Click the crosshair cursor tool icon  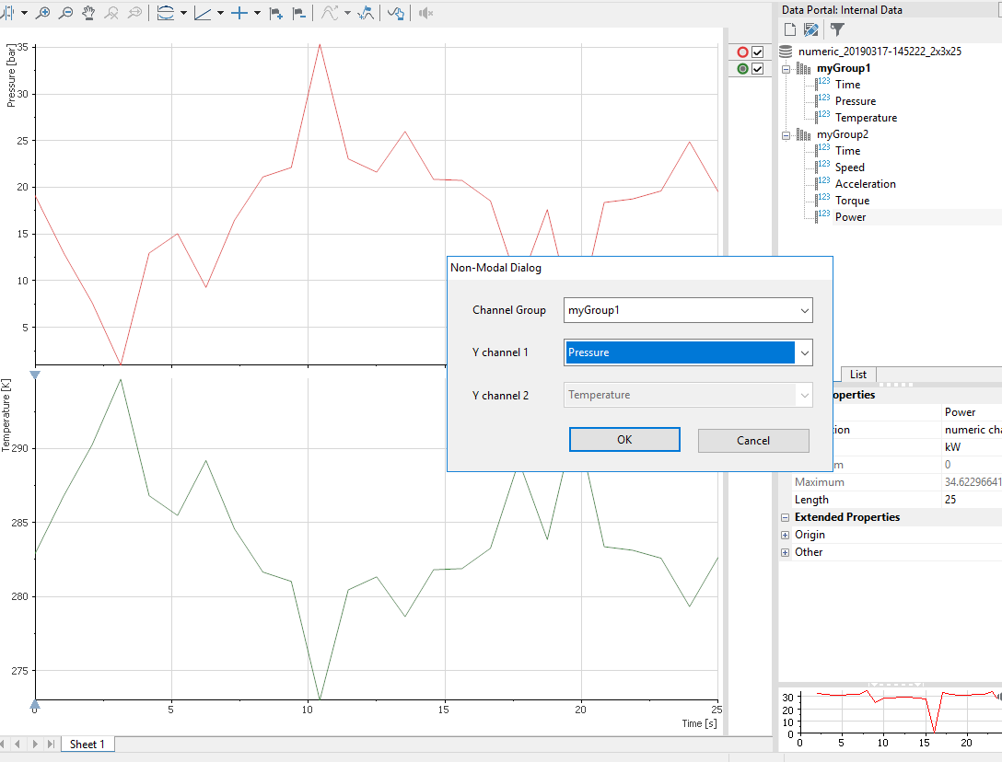(239, 13)
